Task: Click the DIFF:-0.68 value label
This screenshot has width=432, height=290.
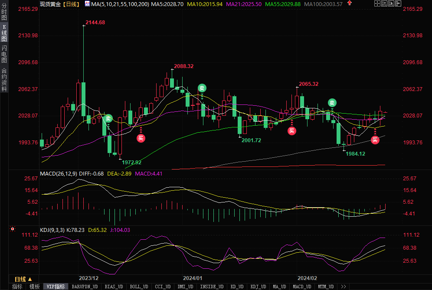Action: 91,174
